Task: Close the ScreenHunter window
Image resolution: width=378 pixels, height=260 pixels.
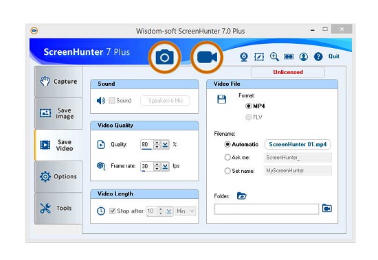Action: click(342, 29)
